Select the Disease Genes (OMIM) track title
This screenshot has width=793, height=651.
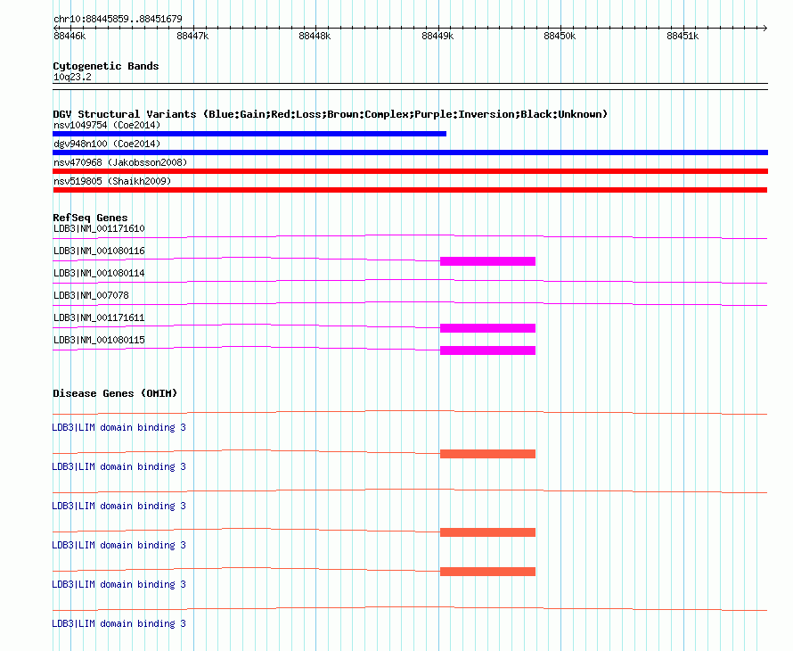coord(115,393)
